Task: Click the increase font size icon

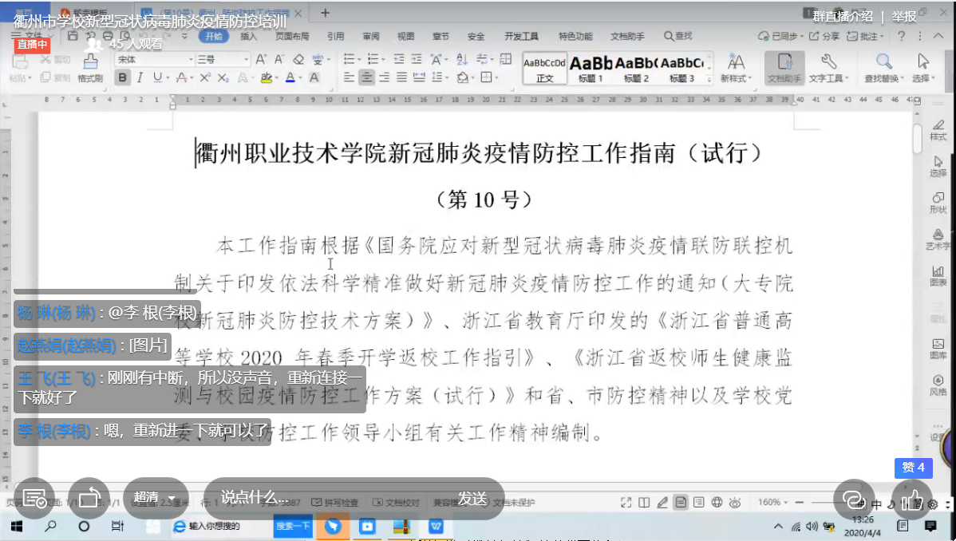Action: point(262,60)
